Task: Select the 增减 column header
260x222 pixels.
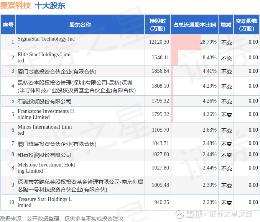Action: (226, 24)
